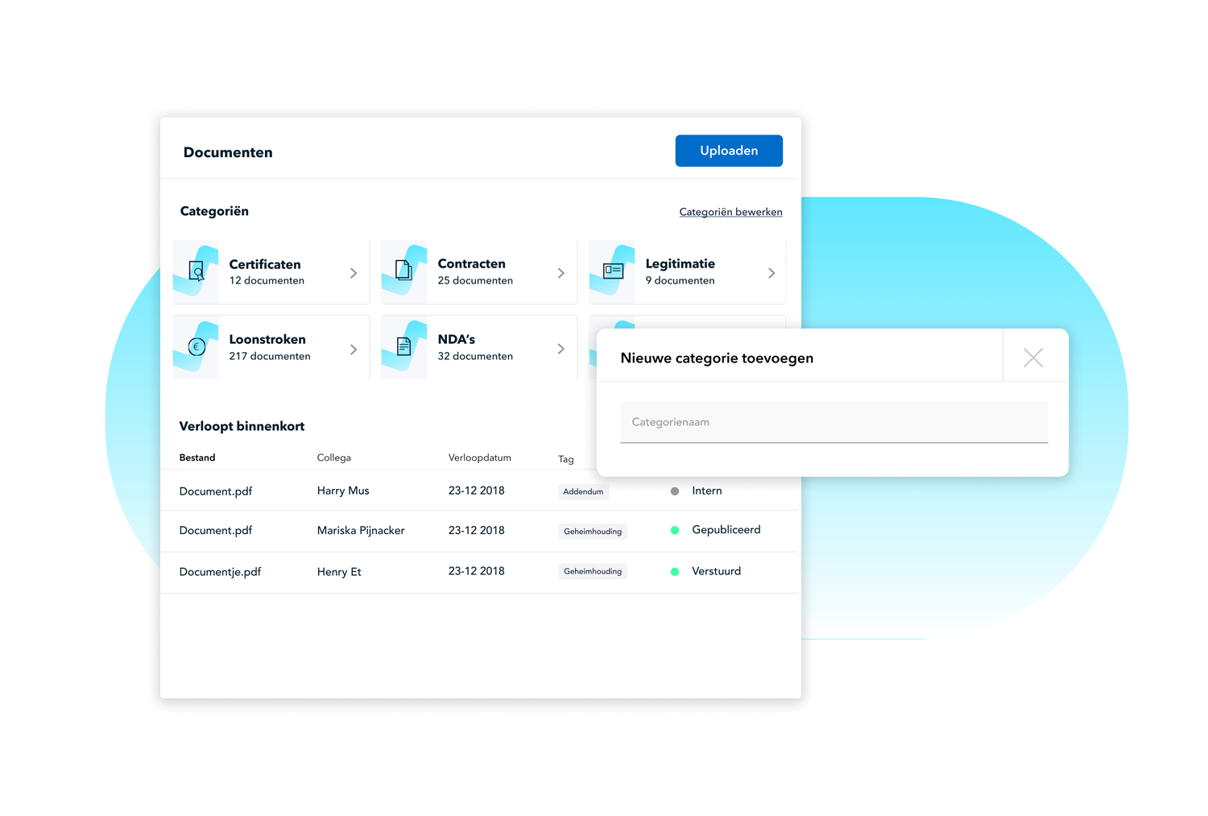
Task: Open Documentje.pdf file
Action: tap(220, 572)
